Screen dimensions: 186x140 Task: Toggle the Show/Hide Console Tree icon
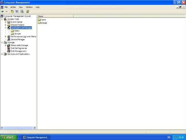17,12
